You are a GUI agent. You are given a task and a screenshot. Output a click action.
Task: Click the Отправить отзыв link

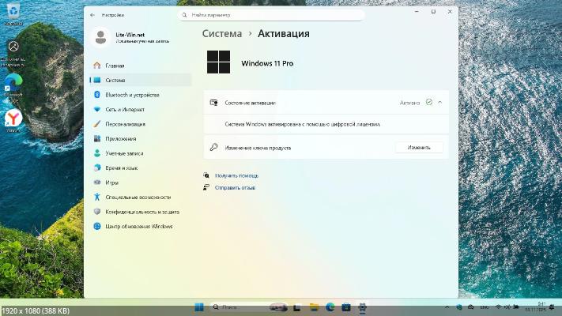click(235, 188)
